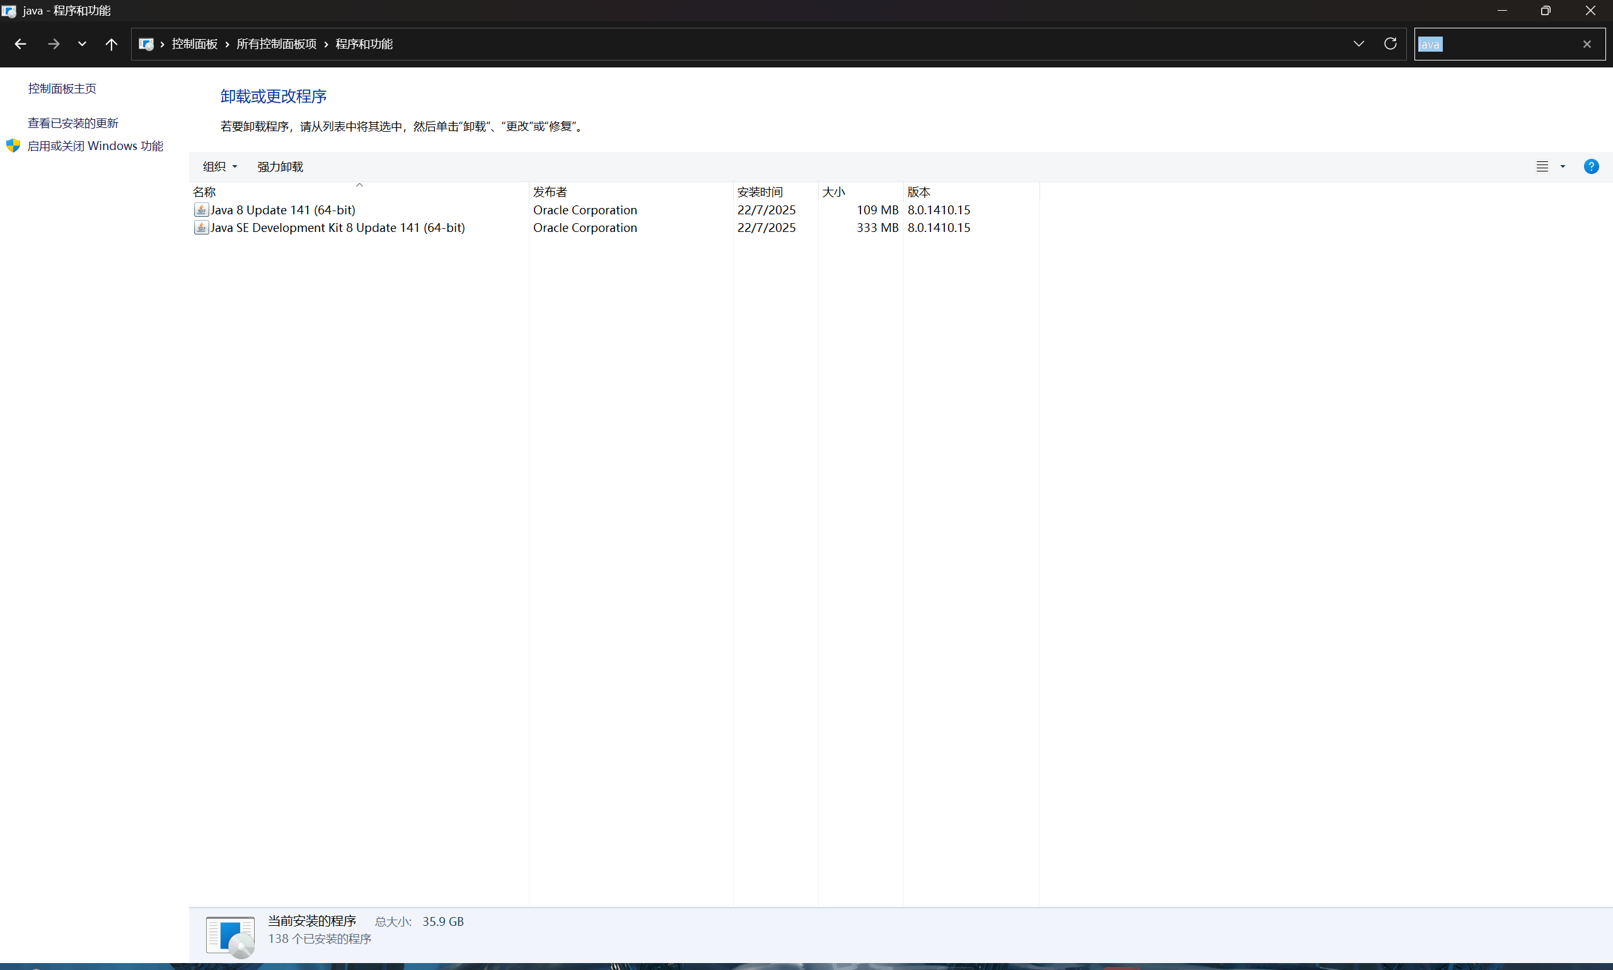Close the 程序和功能 window
This screenshot has height=970, width=1613.
tap(1590, 11)
